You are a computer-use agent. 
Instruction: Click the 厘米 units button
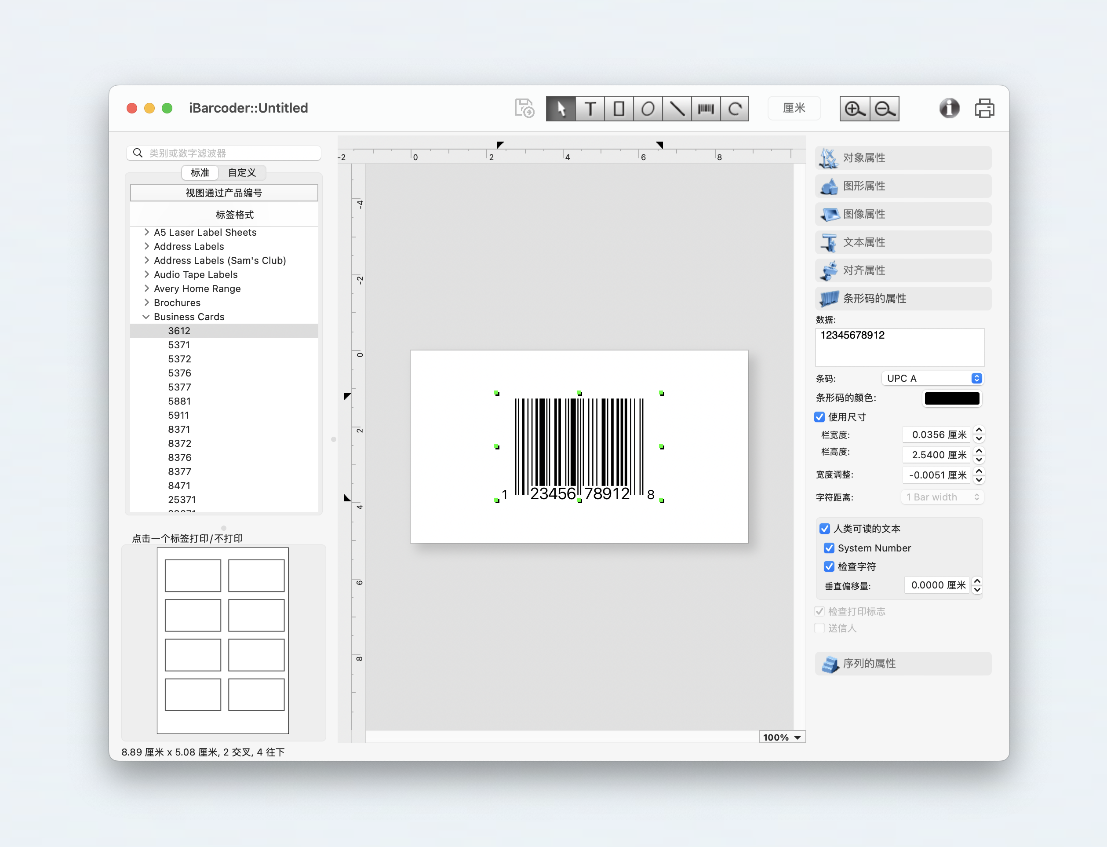point(794,108)
